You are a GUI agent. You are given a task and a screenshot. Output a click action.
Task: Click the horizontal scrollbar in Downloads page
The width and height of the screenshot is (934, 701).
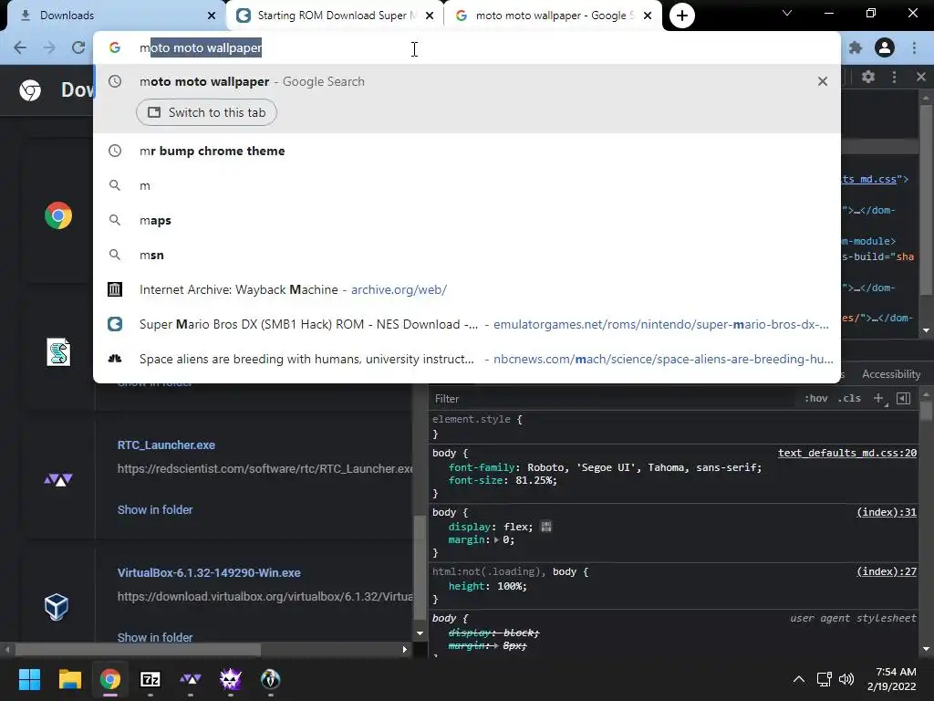coord(139,649)
